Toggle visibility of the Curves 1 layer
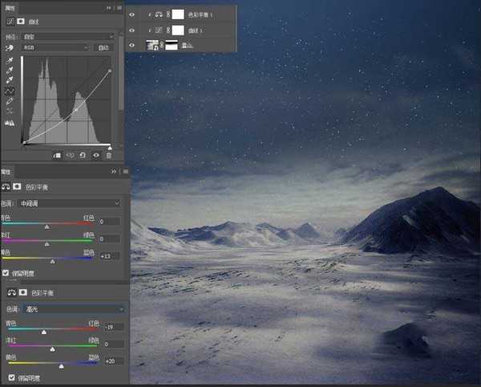Viewport: 481px width, 387px height. click(132, 30)
